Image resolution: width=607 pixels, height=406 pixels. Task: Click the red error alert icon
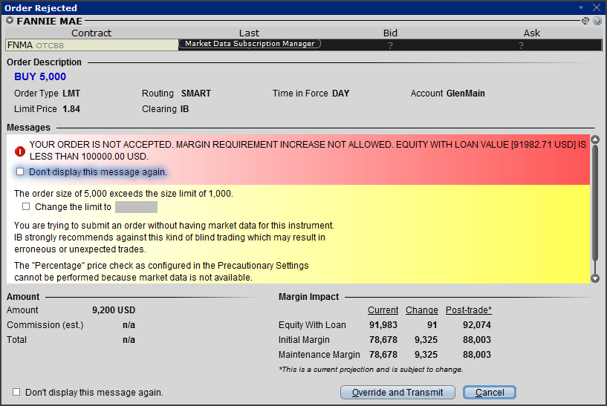coord(20,151)
